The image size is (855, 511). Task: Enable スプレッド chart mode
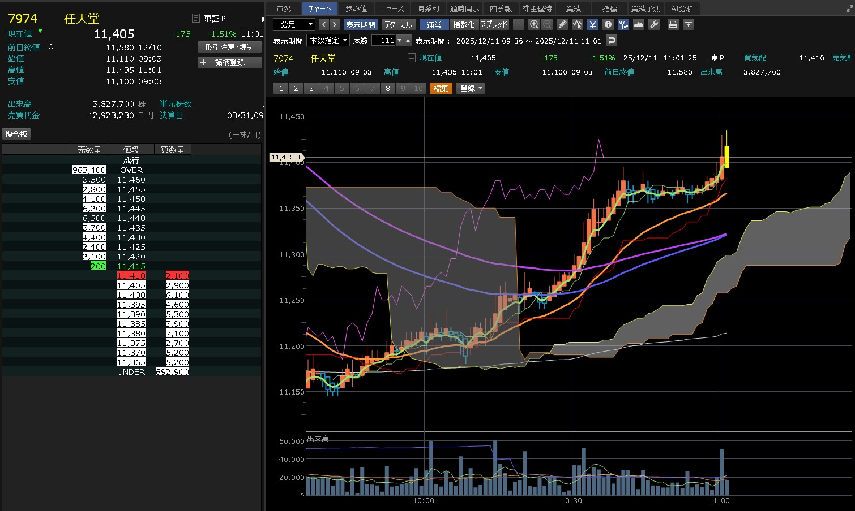(x=494, y=24)
